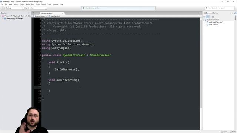The height and width of the screenshot is (133, 237).
Task: Go to next document with forward arrow
Action: coord(37,13)
